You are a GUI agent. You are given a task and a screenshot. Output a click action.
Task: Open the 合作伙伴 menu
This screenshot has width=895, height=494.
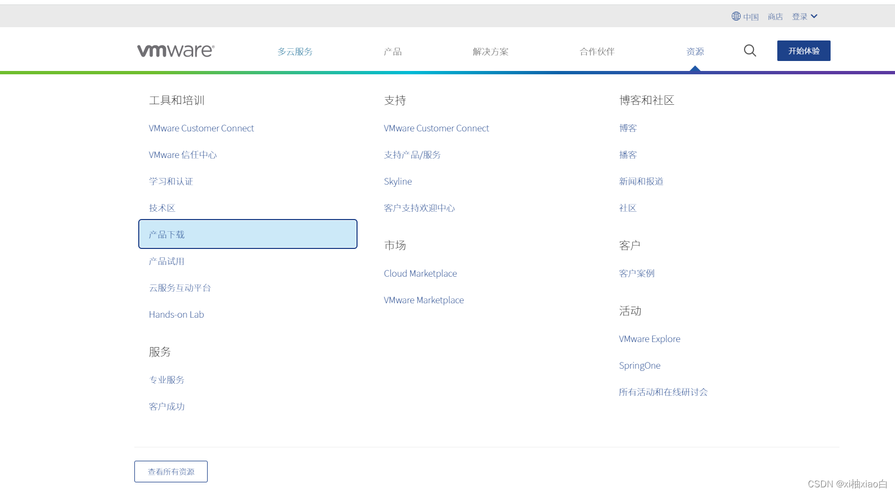coord(597,52)
